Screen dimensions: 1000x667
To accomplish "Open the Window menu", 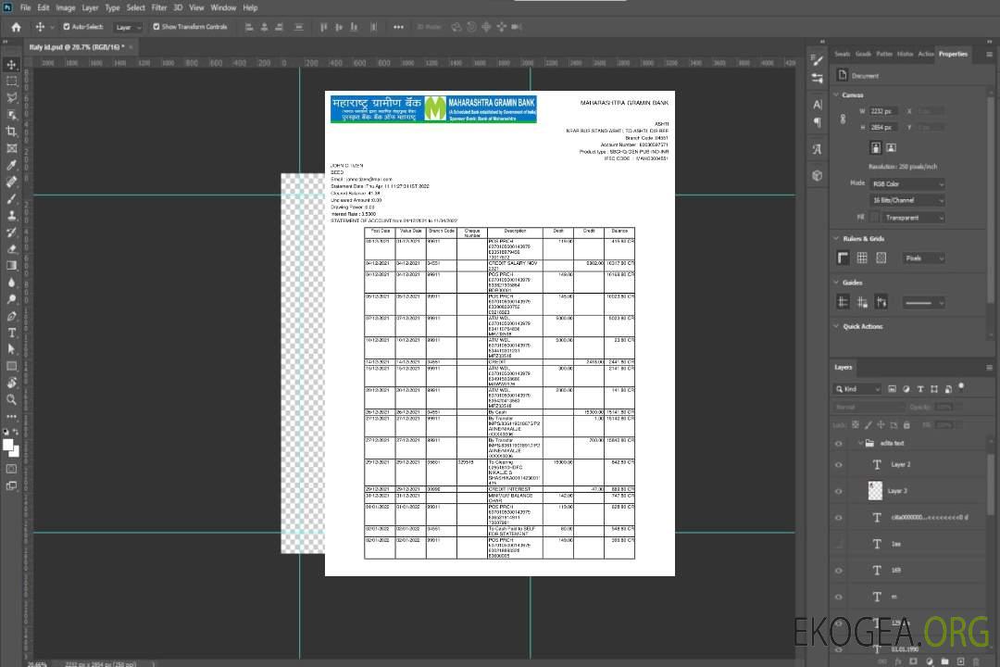I will pos(223,7).
